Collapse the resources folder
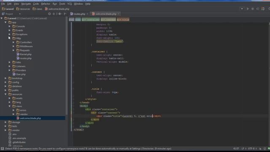This screenshot has height=152, width=270. click(5, 94)
